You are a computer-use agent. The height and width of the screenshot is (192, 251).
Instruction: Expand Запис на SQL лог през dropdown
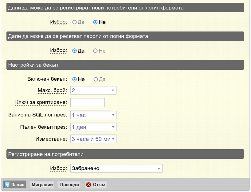tap(93, 115)
